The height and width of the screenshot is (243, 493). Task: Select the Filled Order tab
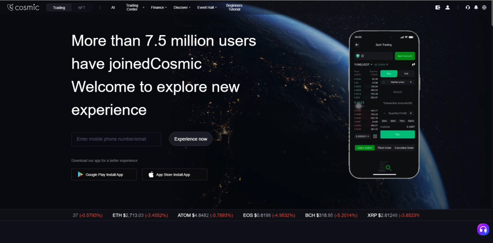pyautogui.click(x=384, y=148)
